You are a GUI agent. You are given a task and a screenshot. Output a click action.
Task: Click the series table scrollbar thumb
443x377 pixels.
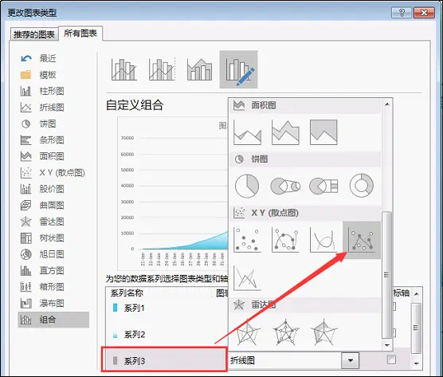[416, 328]
